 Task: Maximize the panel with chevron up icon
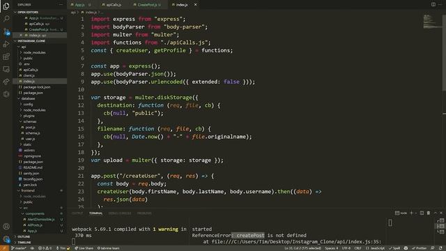tap(435, 213)
